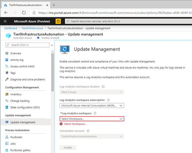The height and width of the screenshot is (153, 192).
Task: Click the info icon beside workspace location
Action: click(103, 87)
